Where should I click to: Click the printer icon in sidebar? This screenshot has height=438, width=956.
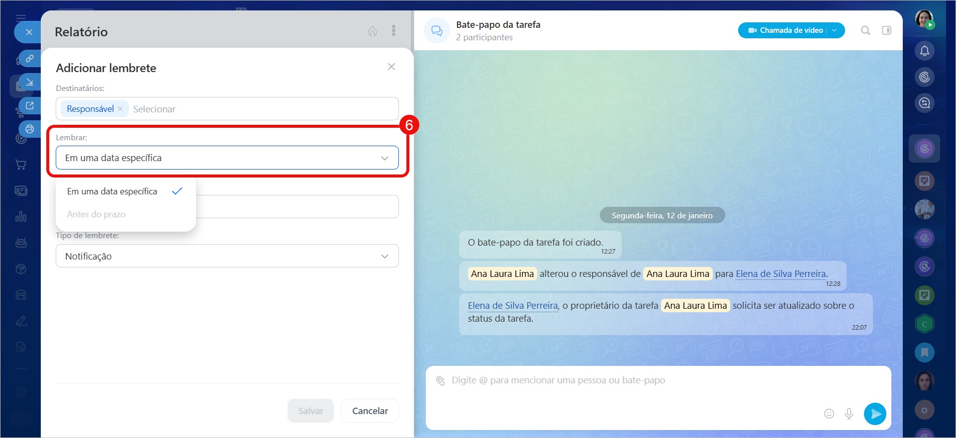30,129
